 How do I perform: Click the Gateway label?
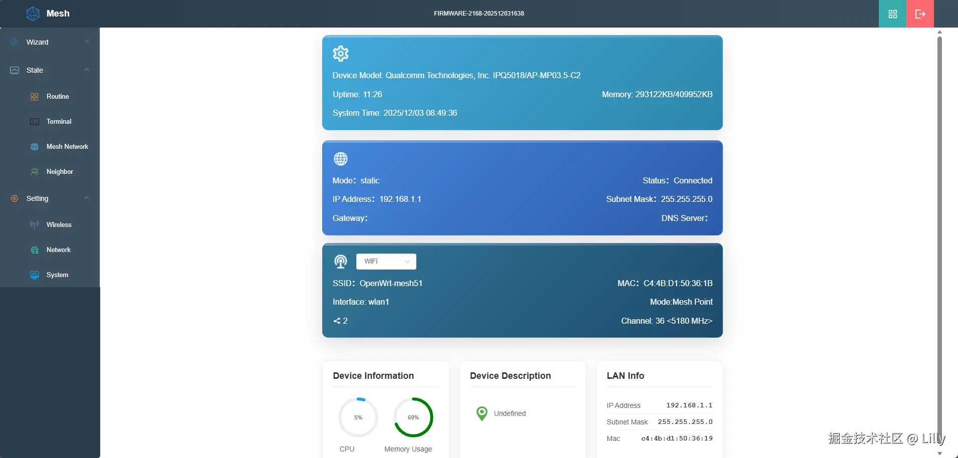350,218
